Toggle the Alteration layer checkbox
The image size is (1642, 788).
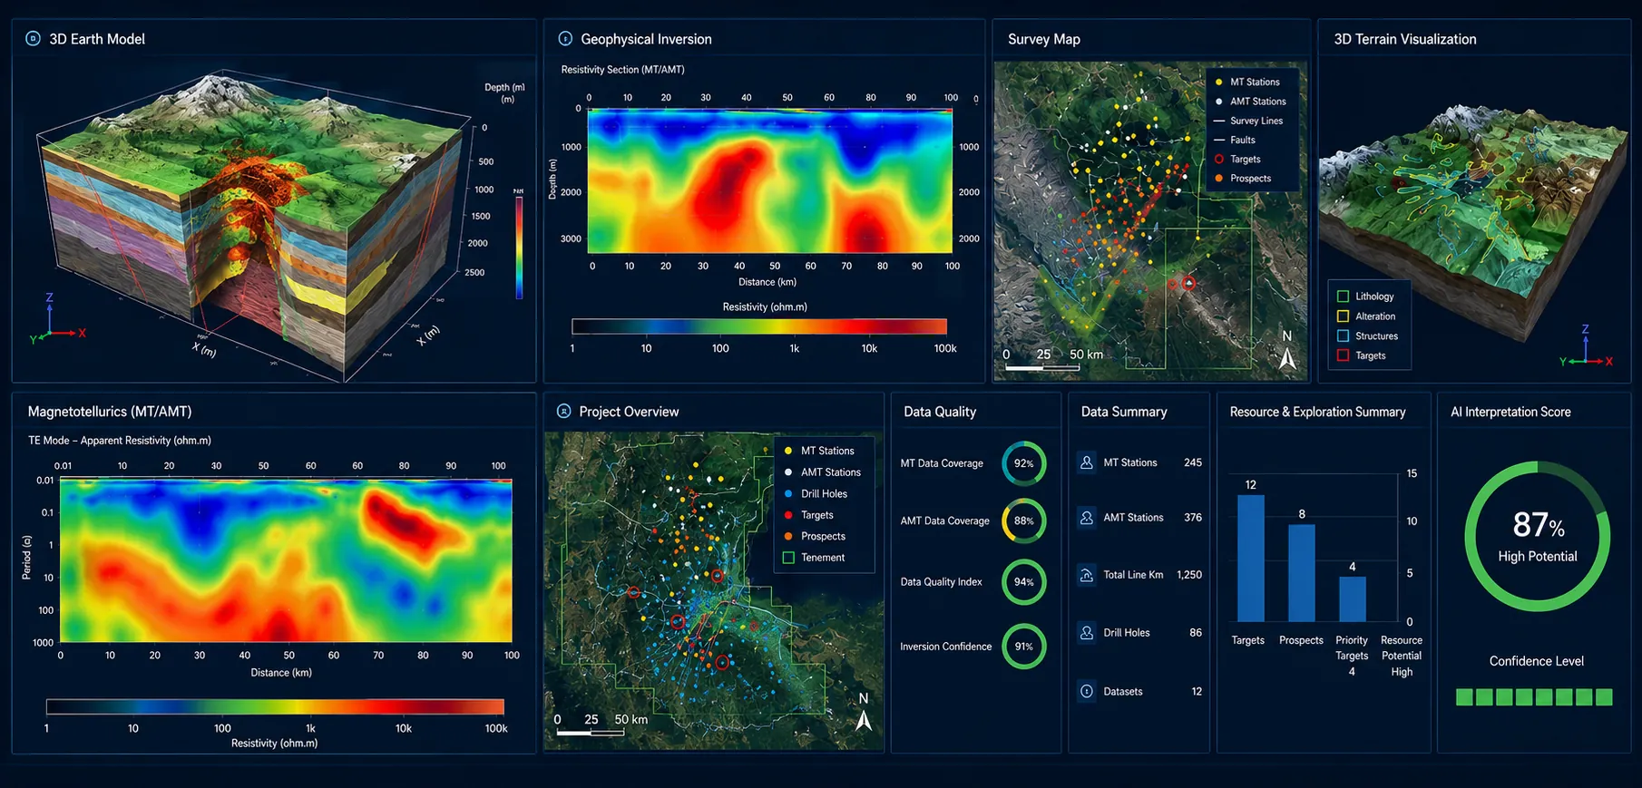coord(1344,316)
